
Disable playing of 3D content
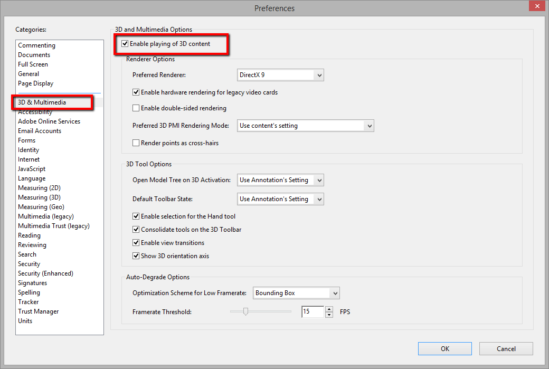point(125,43)
